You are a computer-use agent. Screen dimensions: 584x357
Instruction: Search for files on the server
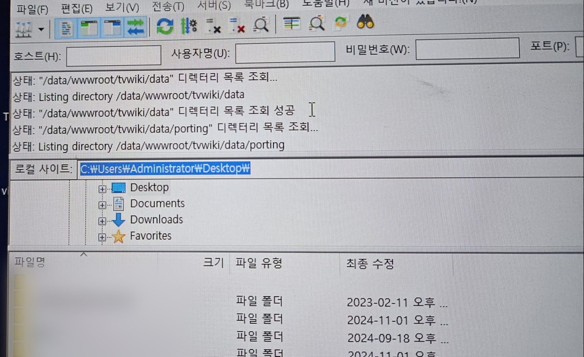click(364, 24)
